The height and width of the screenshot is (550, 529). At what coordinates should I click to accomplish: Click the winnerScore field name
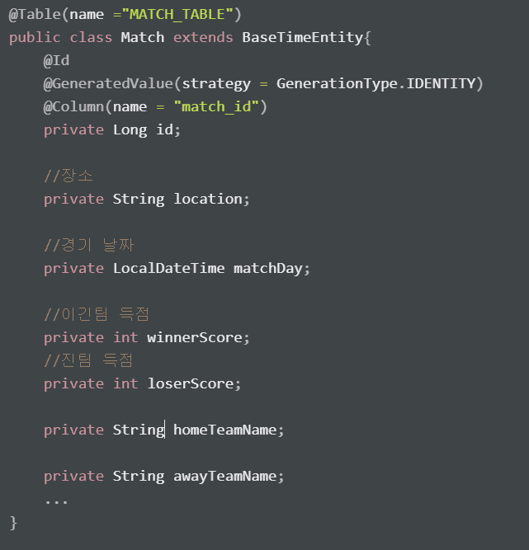click(195, 338)
